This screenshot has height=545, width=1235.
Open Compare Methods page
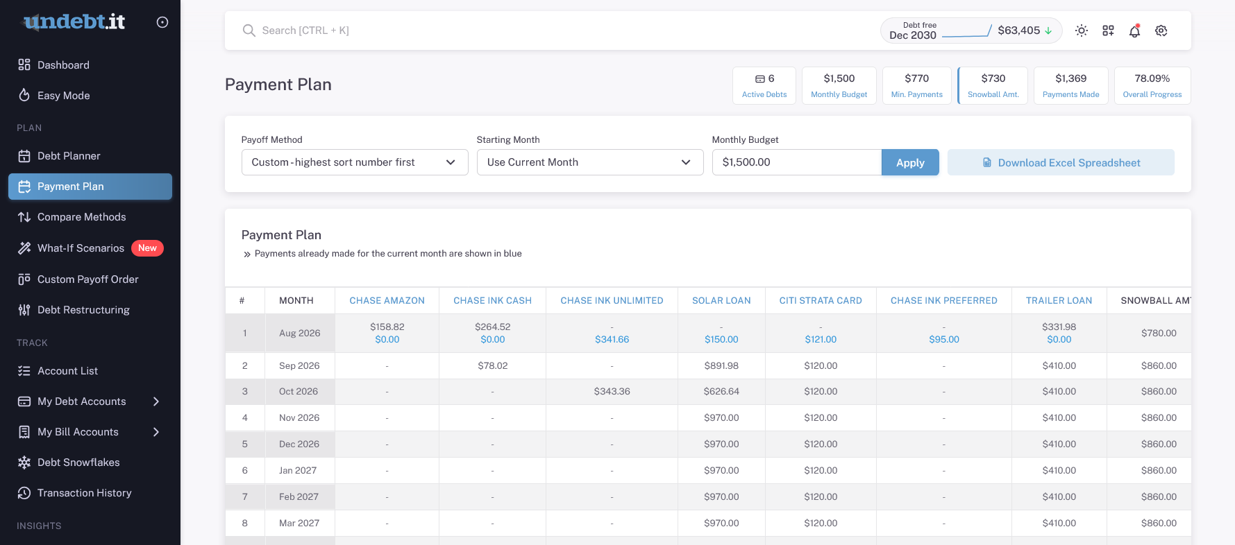tap(90, 217)
